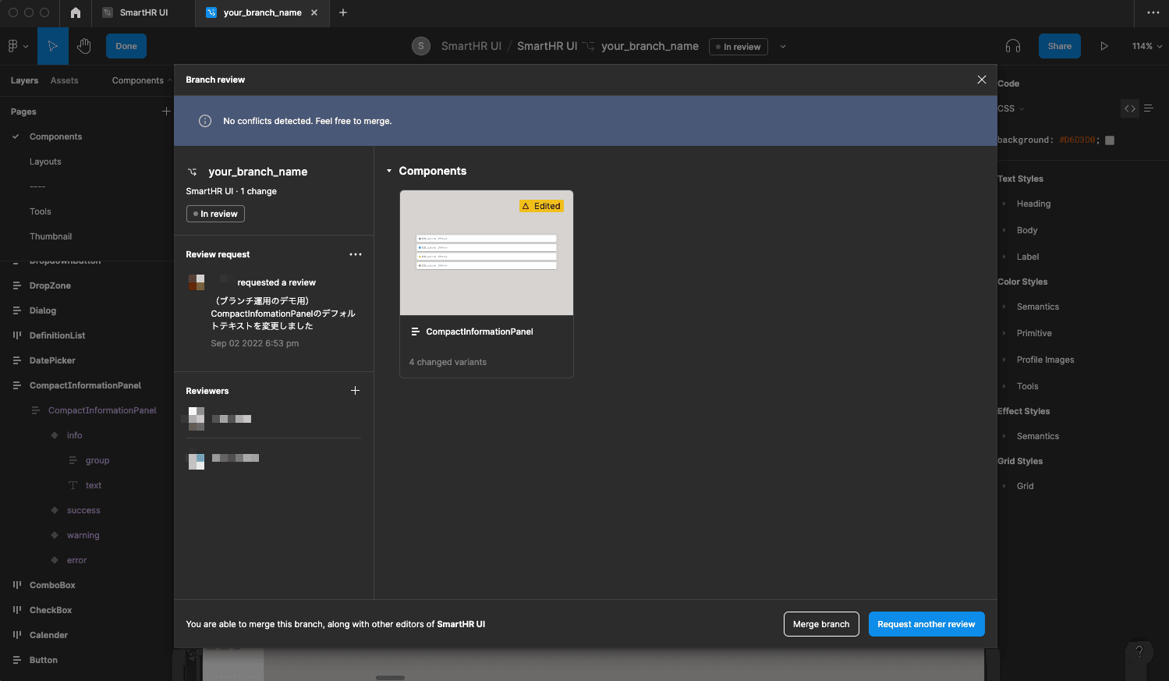Click the headphones audio icon
Image resolution: width=1169 pixels, height=681 pixels.
(x=1013, y=46)
